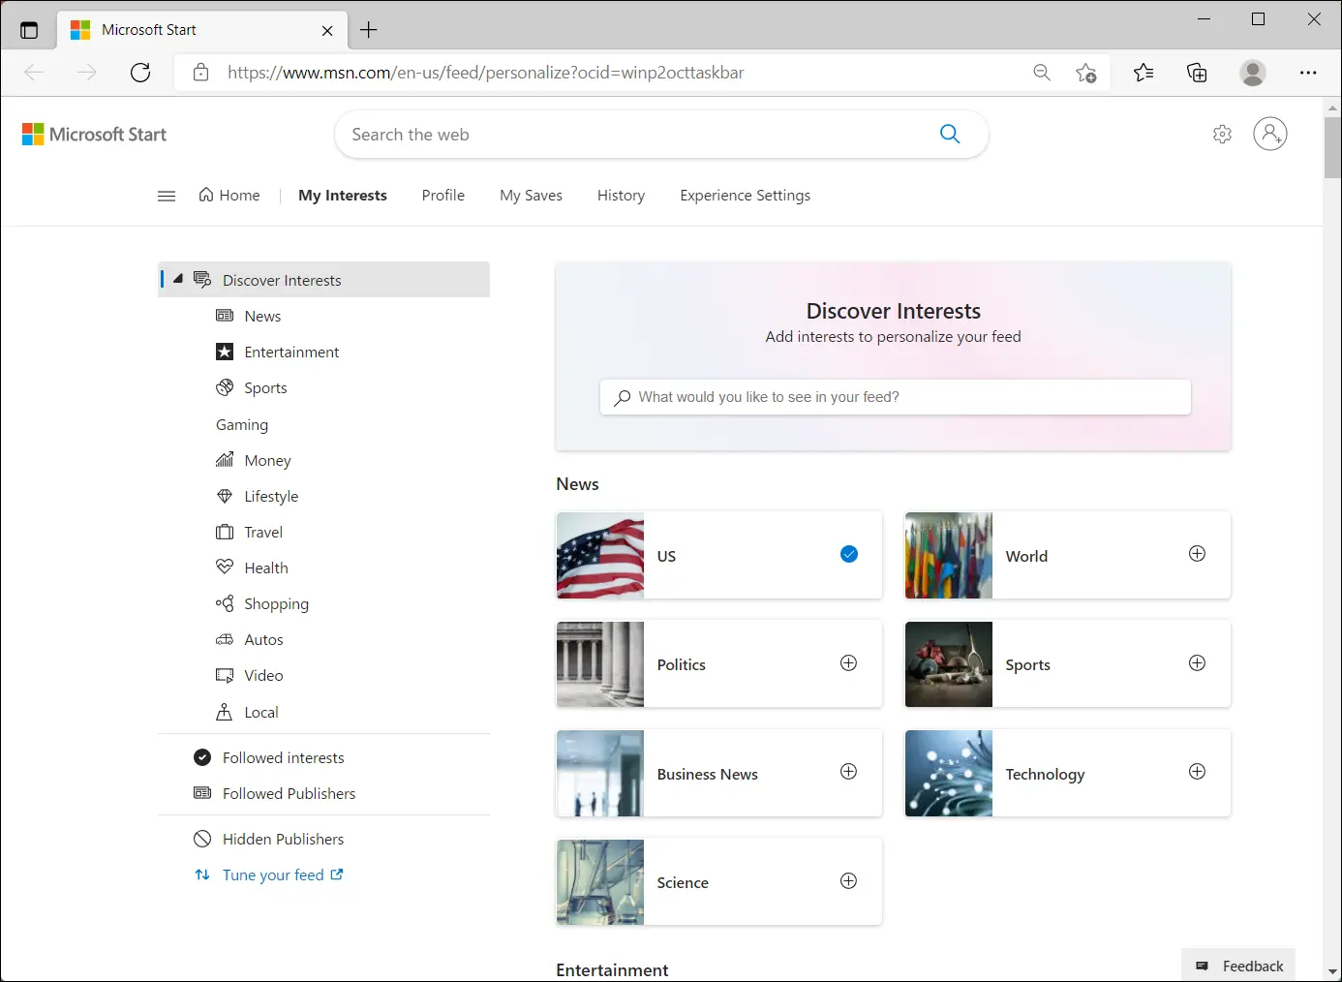Collapse the Discover Interests tree arrow
This screenshot has width=1342, height=982.
click(x=178, y=279)
